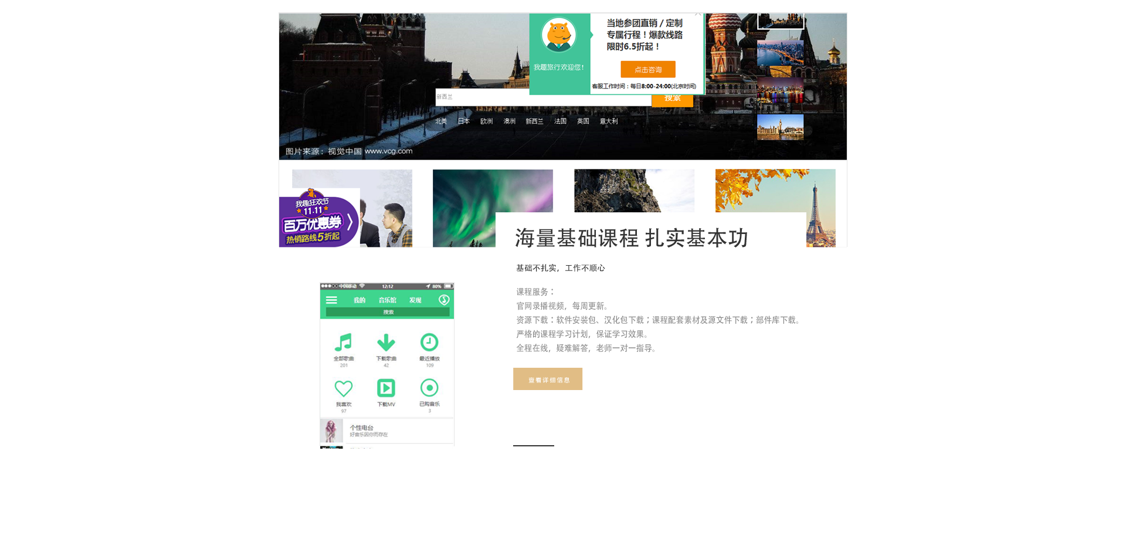This screenshot has height=549, width=1126.
Task: Choose the 意大利 destination link
Action: [x=608, y=121]
